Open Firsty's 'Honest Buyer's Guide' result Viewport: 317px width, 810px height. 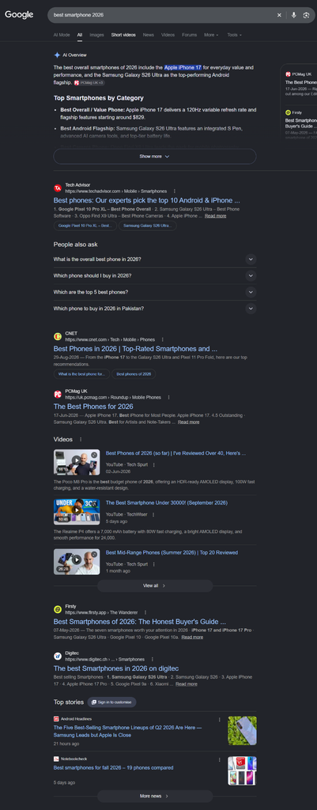[x=139, y=622]
